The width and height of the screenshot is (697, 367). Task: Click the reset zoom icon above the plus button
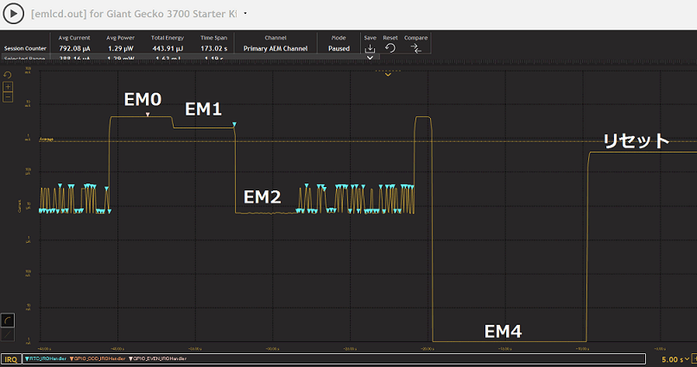(8, 75)
